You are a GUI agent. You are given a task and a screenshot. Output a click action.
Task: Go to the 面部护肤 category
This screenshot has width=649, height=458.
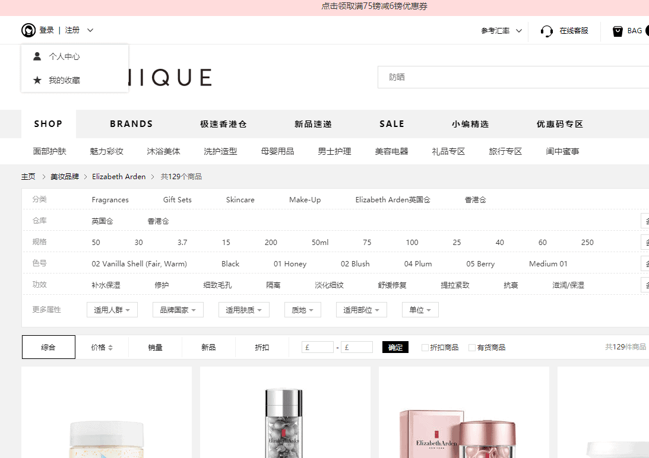pyautogui.click(x=50, y=151)
